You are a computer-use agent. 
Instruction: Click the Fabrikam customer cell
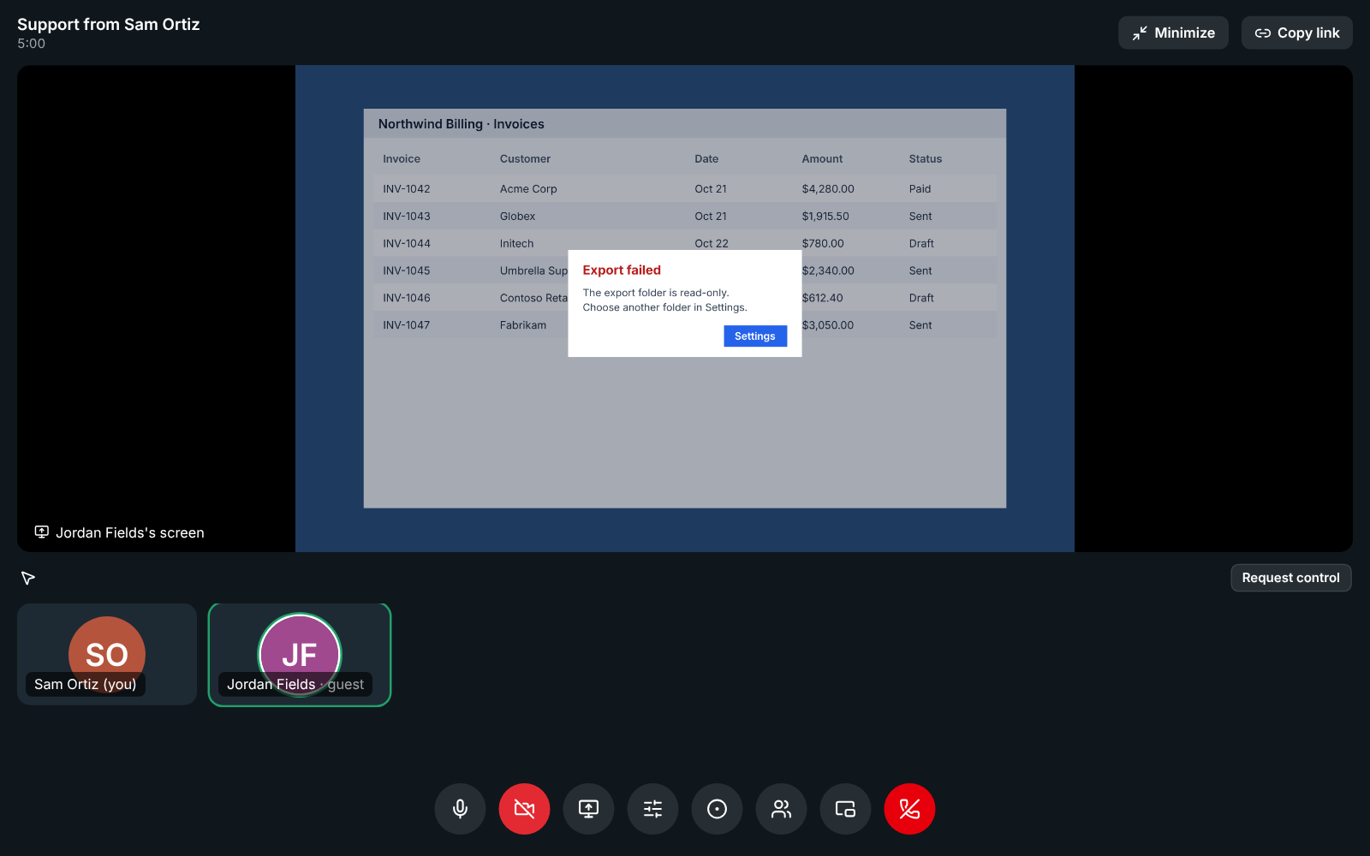click(x=523, y=325)
